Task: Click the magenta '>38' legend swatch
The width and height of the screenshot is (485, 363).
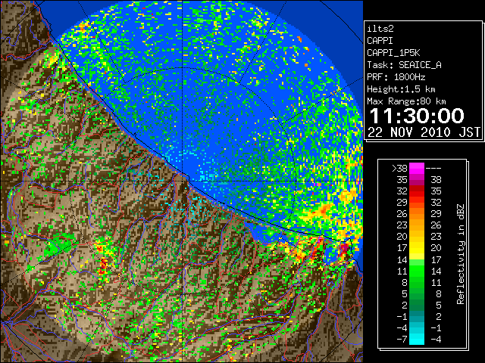Action: pos(417,168)
